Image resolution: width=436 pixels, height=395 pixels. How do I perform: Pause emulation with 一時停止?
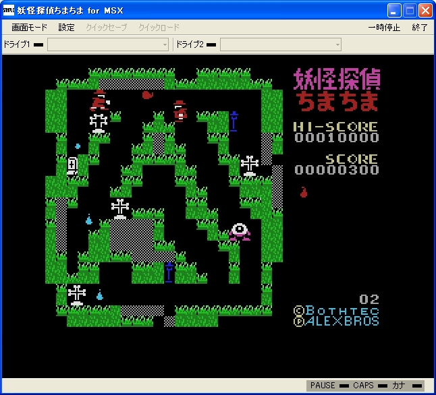coord(384,27)
